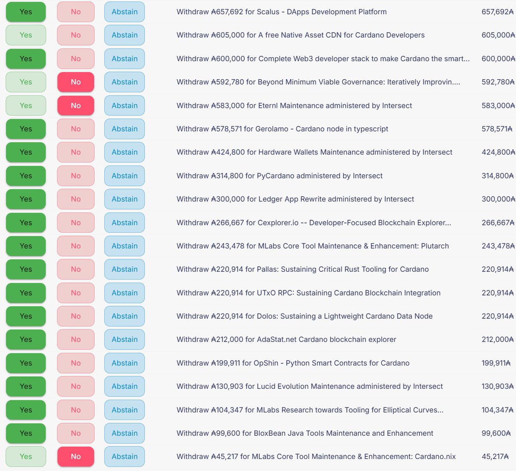This screenshot has height=471, width=516.
Task: Vote Yes on Eternl Maintenance proposal
Action: click(x=26, y=105)
